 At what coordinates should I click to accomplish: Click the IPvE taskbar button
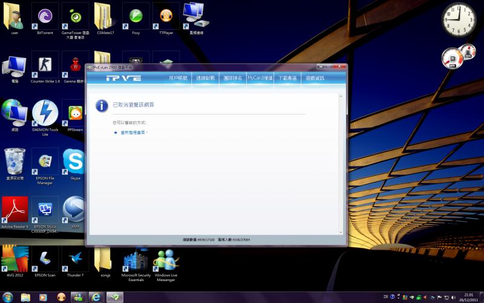coord(114,298)
